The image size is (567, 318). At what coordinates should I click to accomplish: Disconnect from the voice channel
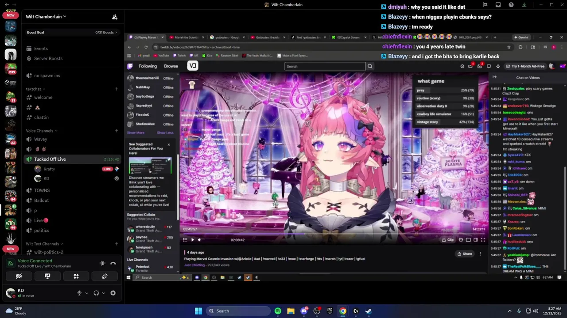click(x=113, y=263)
